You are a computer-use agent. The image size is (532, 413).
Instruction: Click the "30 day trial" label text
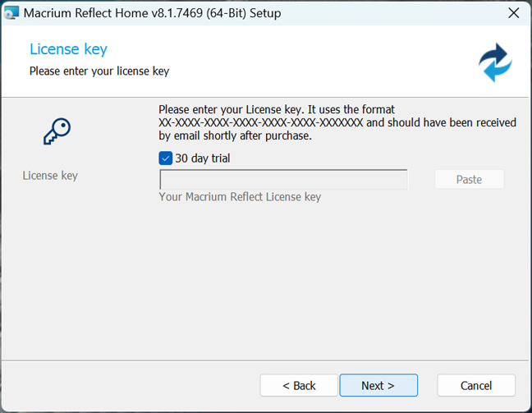click(x=202, y=158)
